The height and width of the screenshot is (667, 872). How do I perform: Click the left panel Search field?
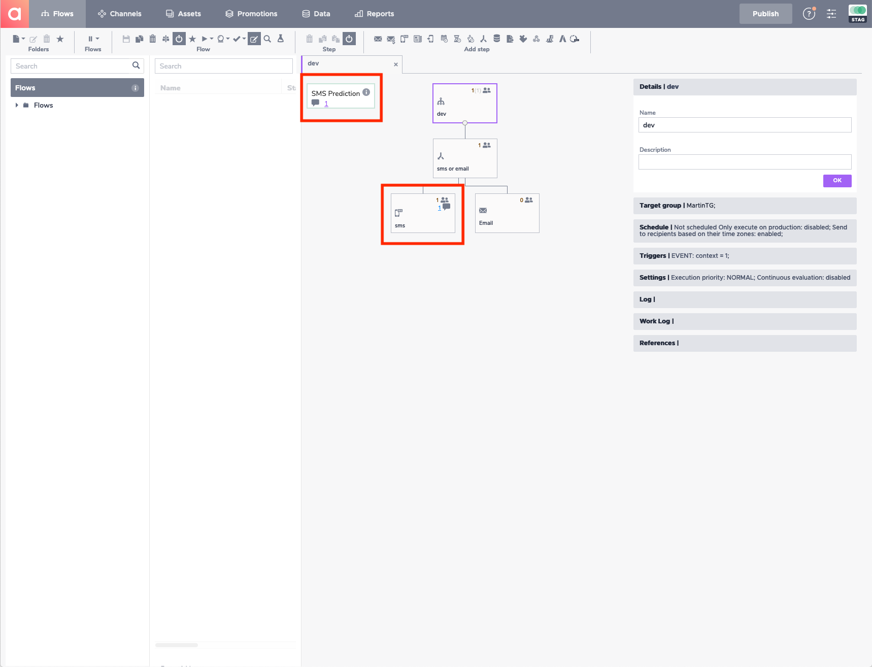point(77,66)
